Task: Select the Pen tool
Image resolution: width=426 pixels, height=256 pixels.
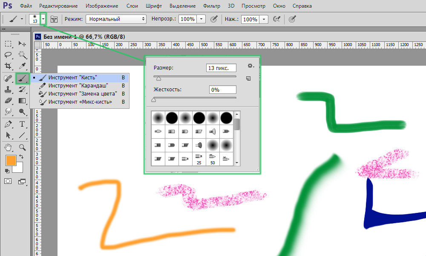Action: (x=8, y=124)
